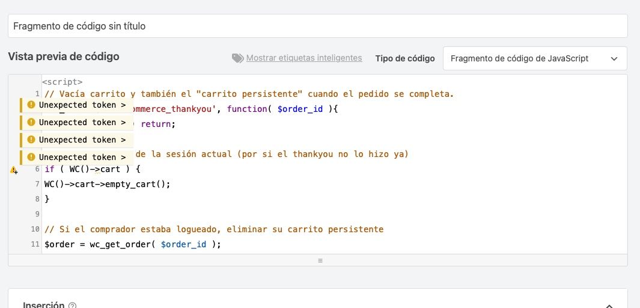The image size is (640, 308).
Task: Focus the snippet title field
Action: click(x=317, y=26)
